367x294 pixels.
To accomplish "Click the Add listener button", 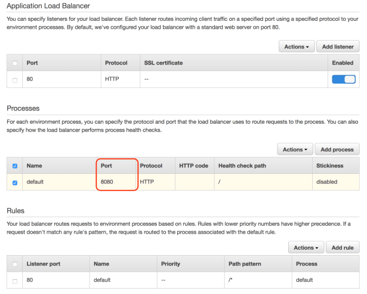I will point(337,47).
